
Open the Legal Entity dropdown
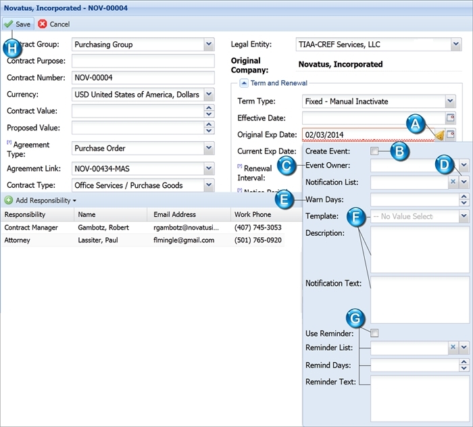coord(456,45)
